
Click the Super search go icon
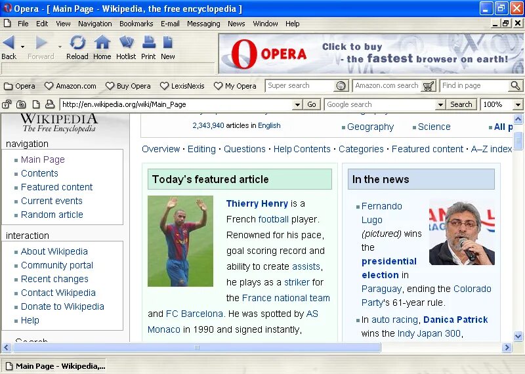(x=341, y=86)
